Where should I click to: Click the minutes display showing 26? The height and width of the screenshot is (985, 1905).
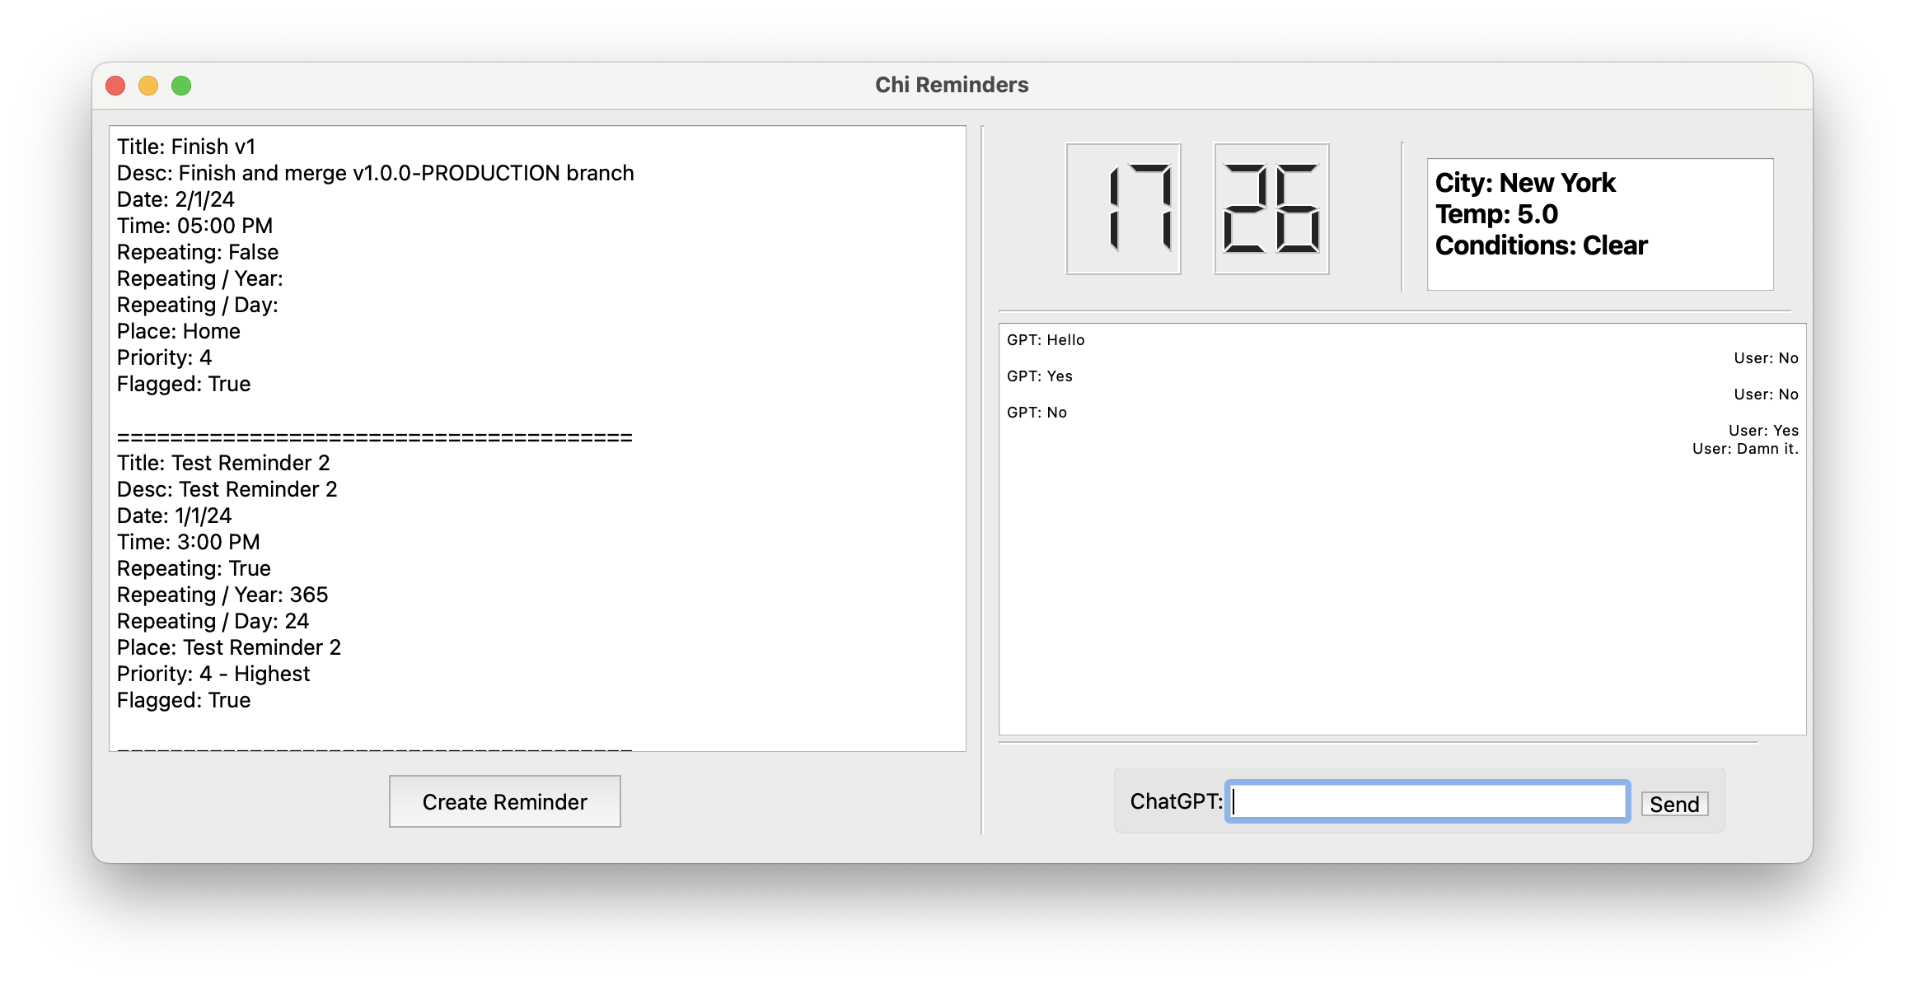point(1271,208)
